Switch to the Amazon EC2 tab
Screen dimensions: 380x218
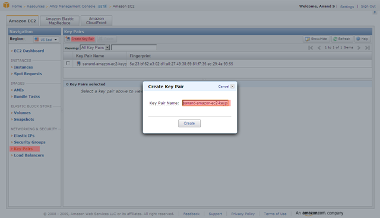click(23, 21)
